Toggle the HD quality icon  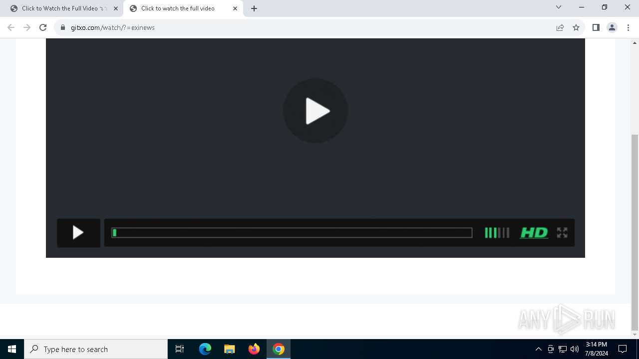tap(534, 233)
